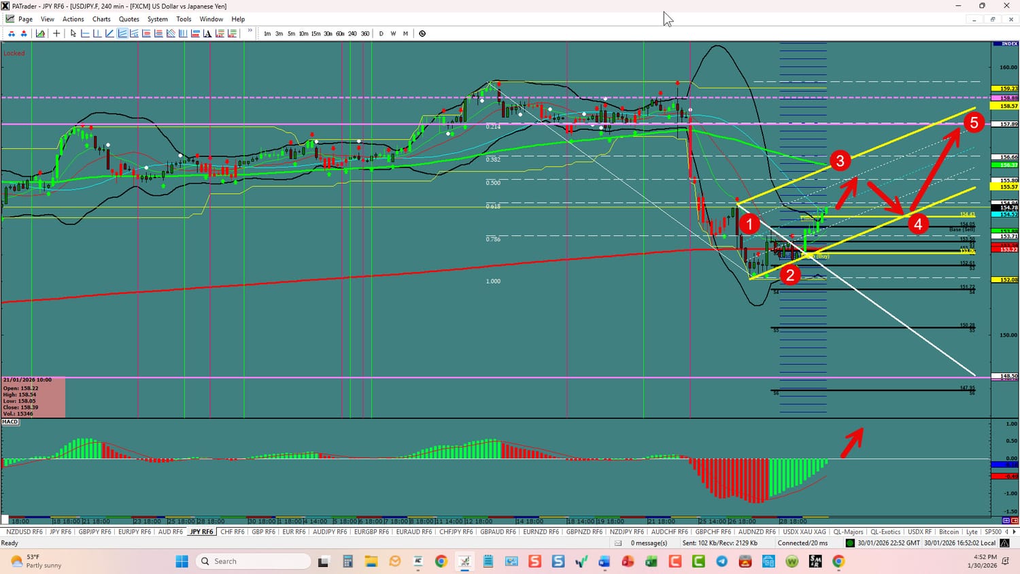The width and height of the screenshot is (1020, 574).
Task: Select the monthly M timeframe
Action: [x=405, y=33]
